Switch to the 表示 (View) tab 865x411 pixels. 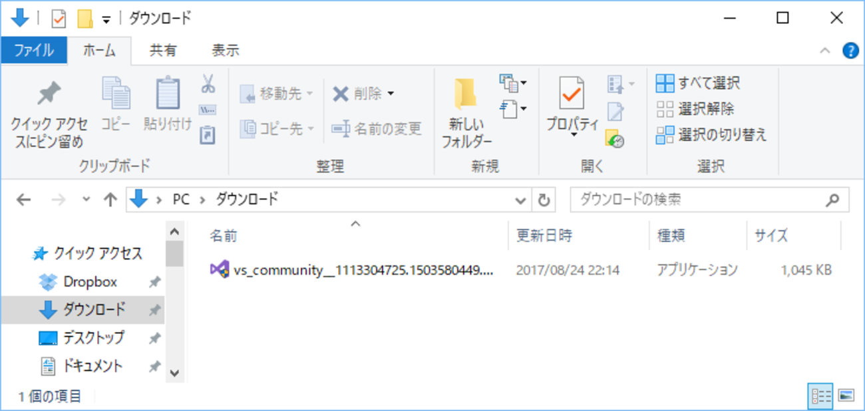(226, 51)
